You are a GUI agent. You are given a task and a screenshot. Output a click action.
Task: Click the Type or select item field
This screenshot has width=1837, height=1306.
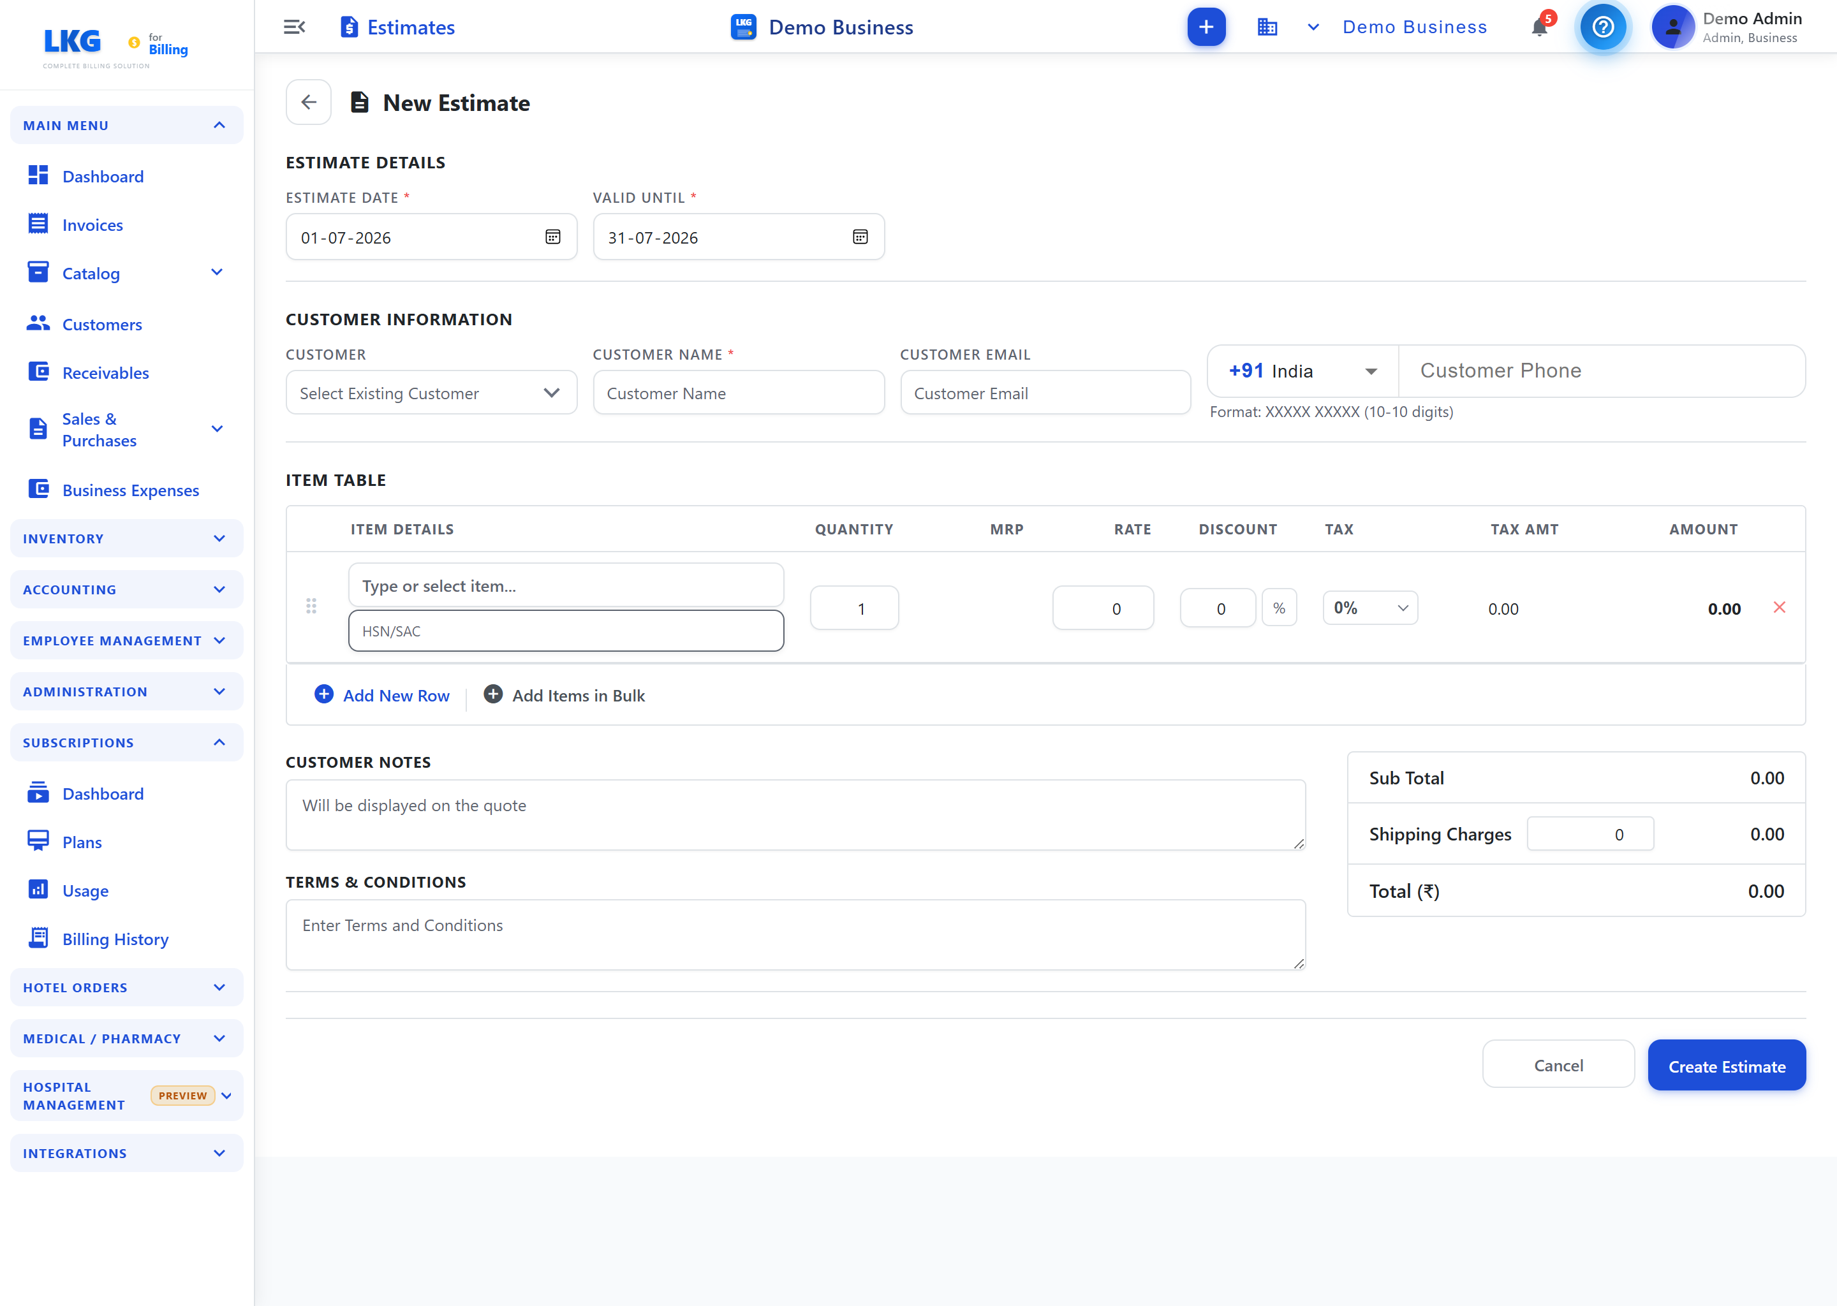565,585
